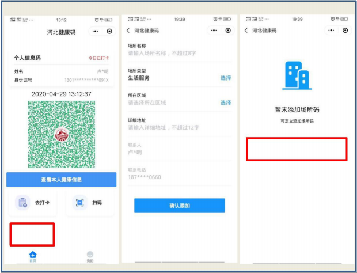Screen dimensions: 357x273
Task: Choose a region via 选择 beside 所在区域
Action: [x=226, y=103]
